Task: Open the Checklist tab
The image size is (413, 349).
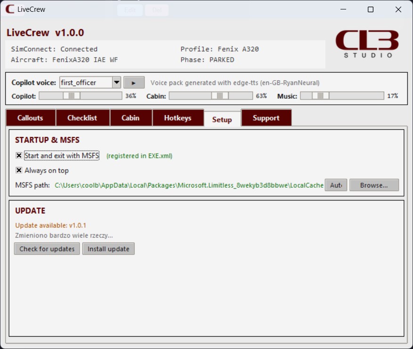Action: coord(83,117)
